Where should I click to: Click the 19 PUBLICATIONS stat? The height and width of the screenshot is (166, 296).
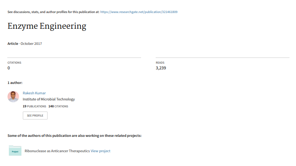tap(35, 106)
